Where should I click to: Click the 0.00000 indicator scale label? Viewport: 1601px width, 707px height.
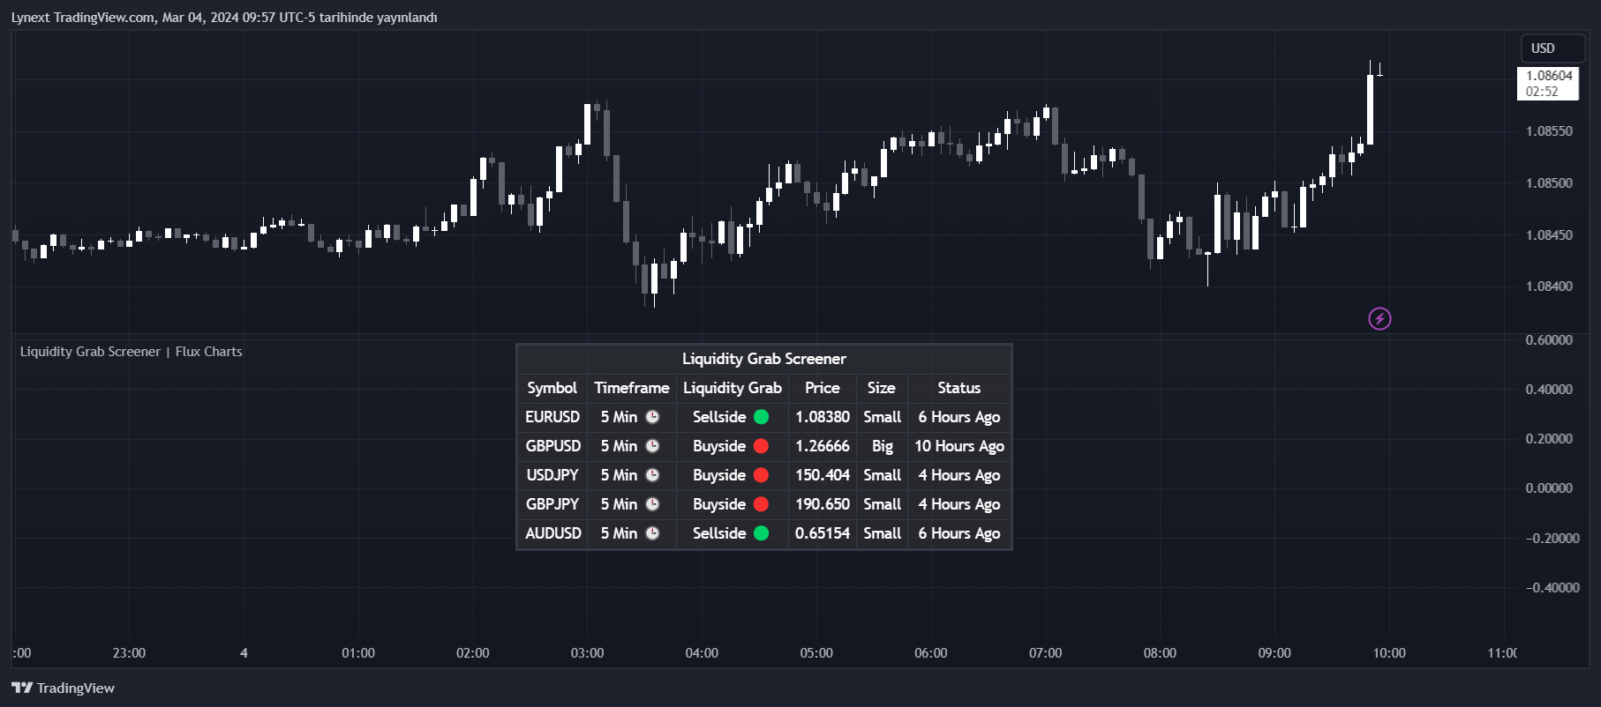[x=1549, y=488]
